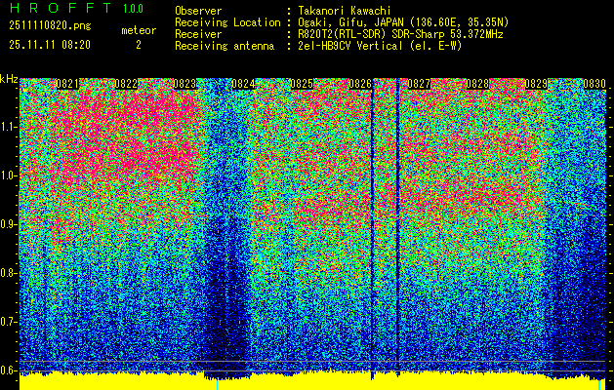The image size is (614, 390).
Task: Click the kHz axis unit label
Action: point(9,79)
